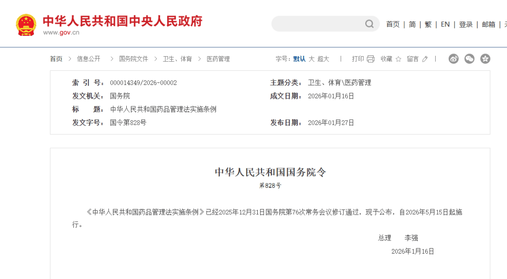Image resolution: width=507 pixels, height=279 pixels.
Task: Share via the WeChat round icon
Action: (x=469, y=59)
